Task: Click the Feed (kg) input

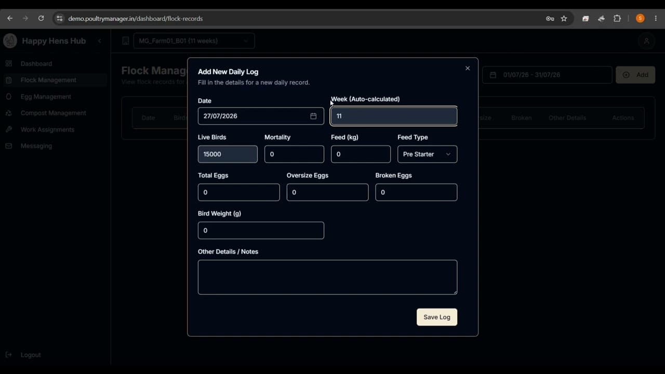Action: point(361,154)
